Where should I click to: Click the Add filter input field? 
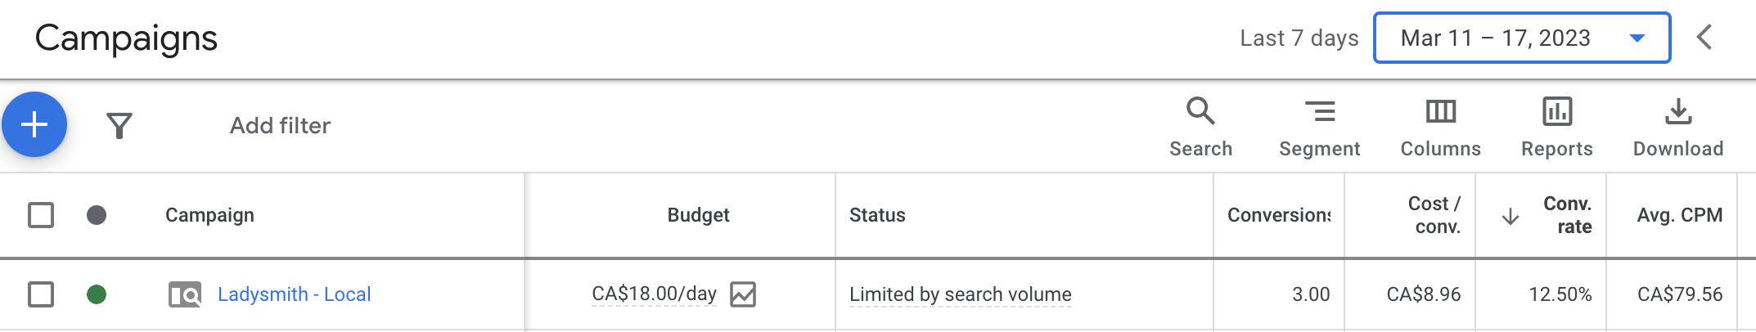[280, 125]
